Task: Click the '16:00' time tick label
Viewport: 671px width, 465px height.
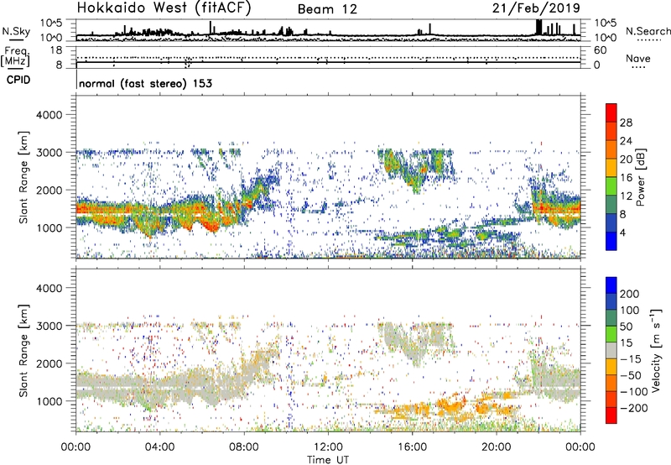Action: click(x=412, y=447)
